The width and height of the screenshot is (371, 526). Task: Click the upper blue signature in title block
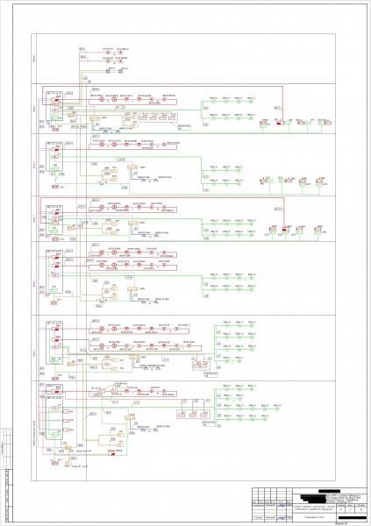pos(282,505)
